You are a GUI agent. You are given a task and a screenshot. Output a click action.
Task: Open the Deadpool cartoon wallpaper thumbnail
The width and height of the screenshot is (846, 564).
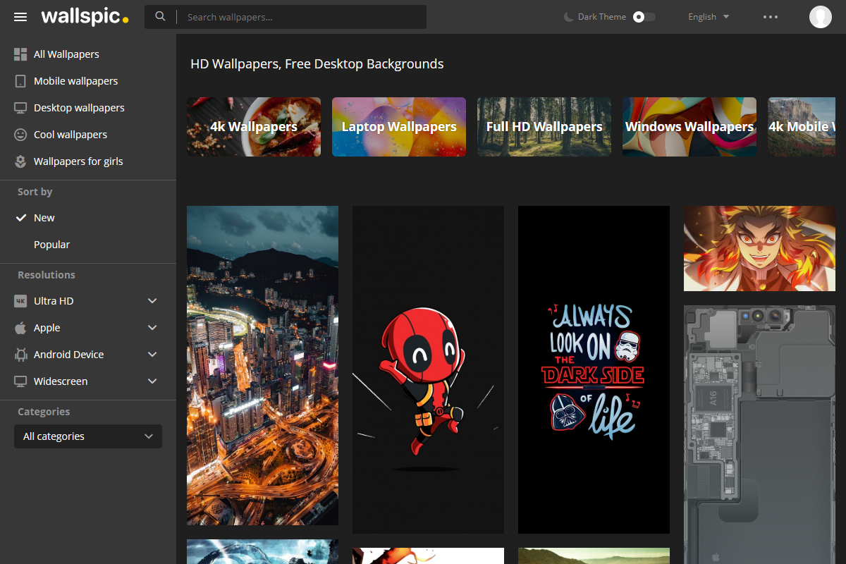click(428, 369)
